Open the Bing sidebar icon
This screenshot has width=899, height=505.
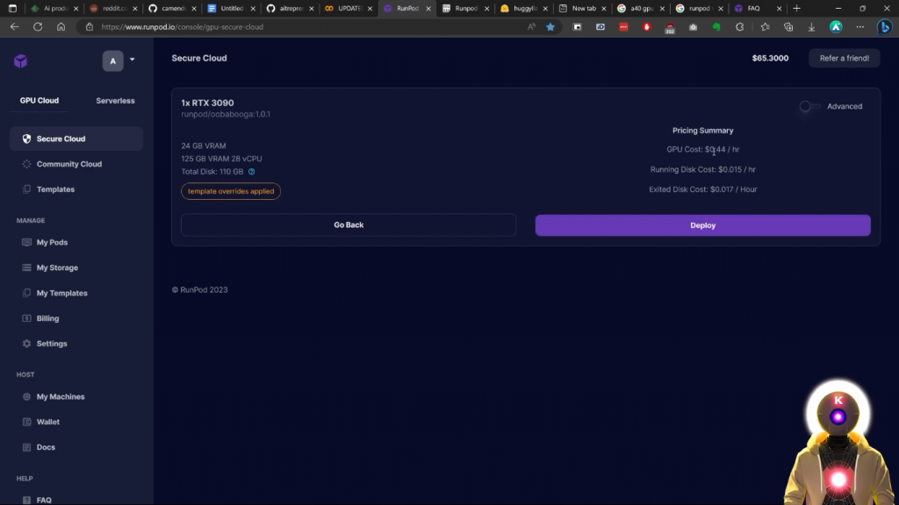885,27
